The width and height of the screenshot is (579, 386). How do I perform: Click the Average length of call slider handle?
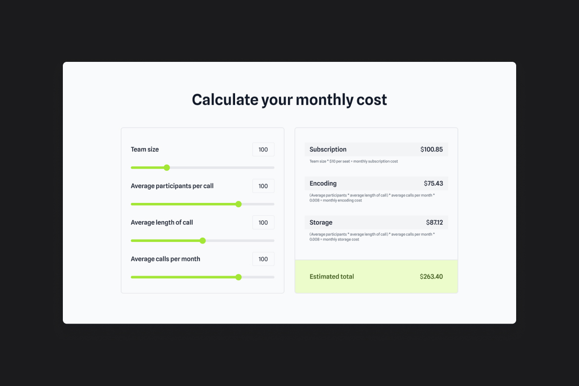coord(202,241)
